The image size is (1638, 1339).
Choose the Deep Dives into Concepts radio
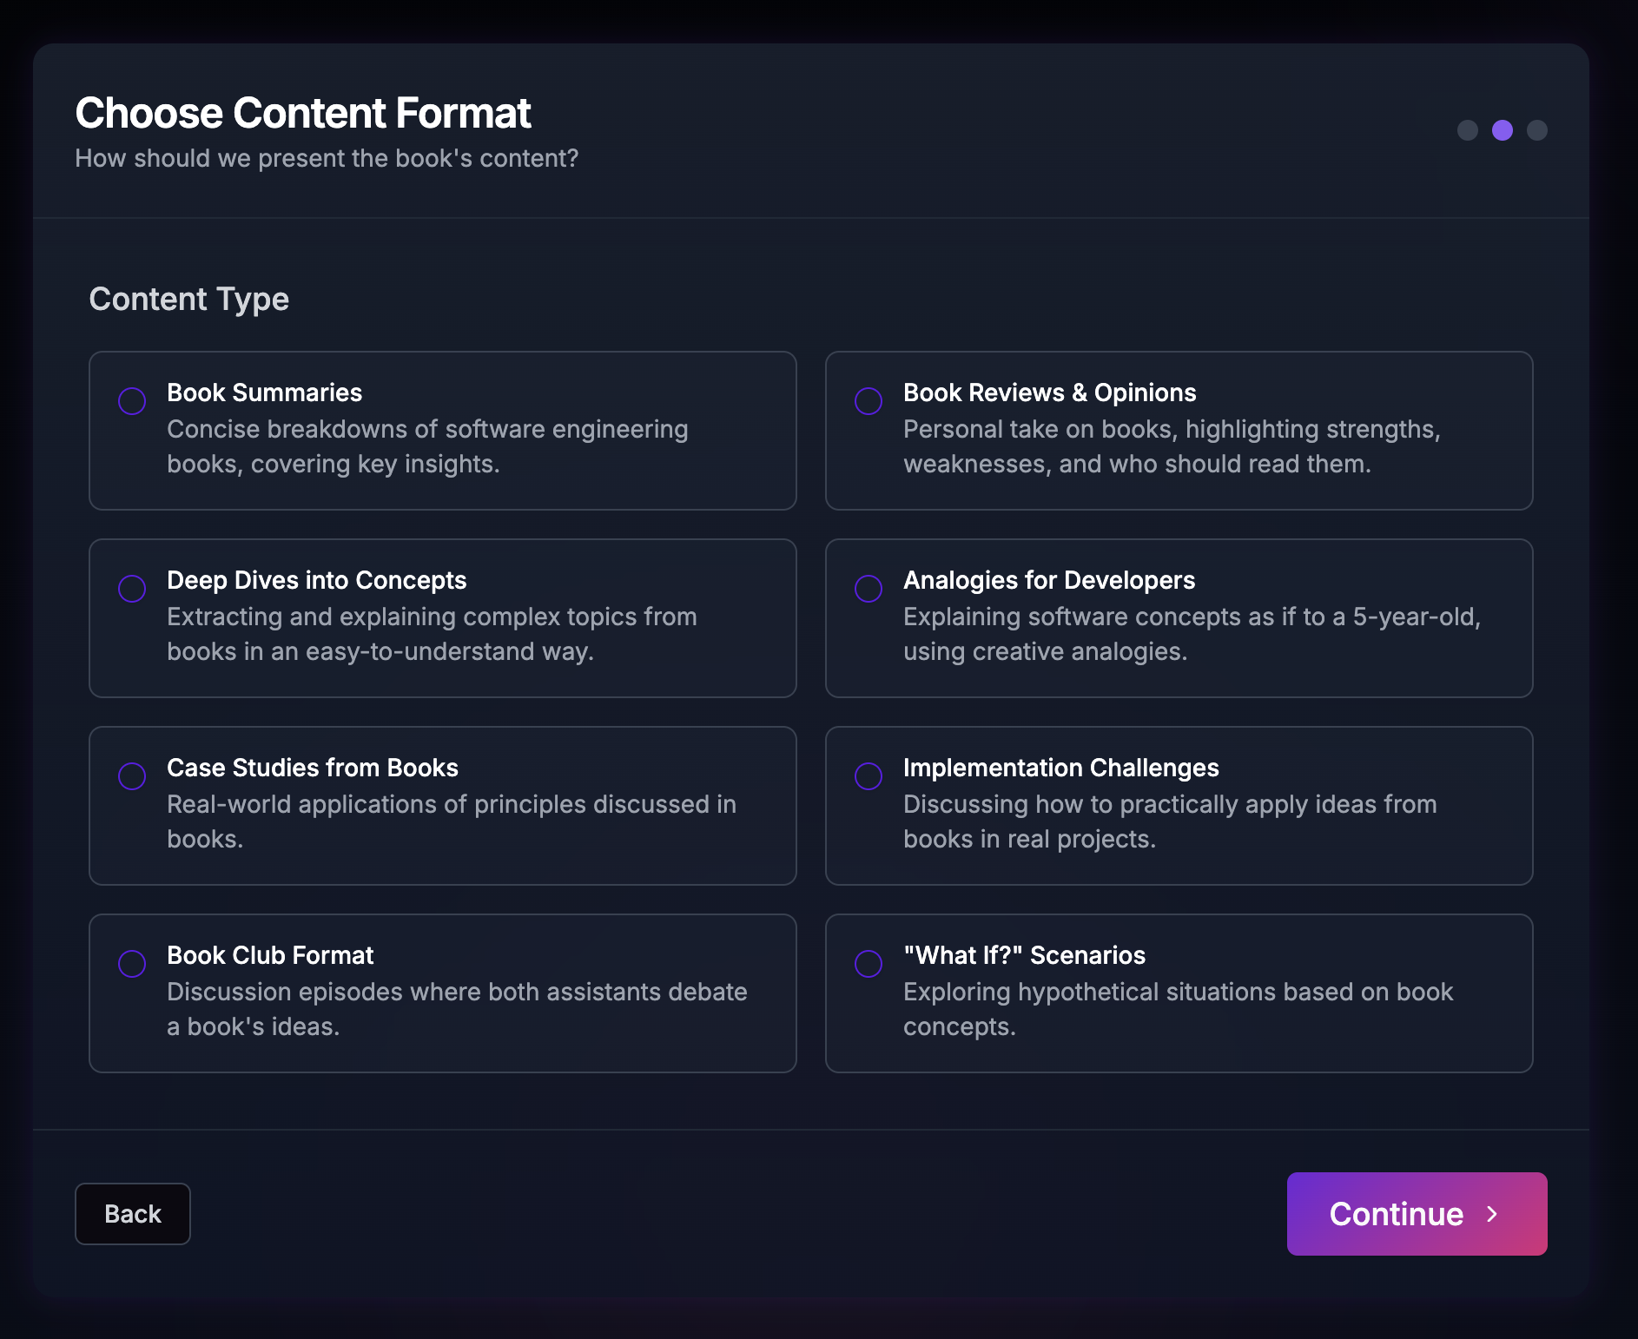[x=132, y=589]
